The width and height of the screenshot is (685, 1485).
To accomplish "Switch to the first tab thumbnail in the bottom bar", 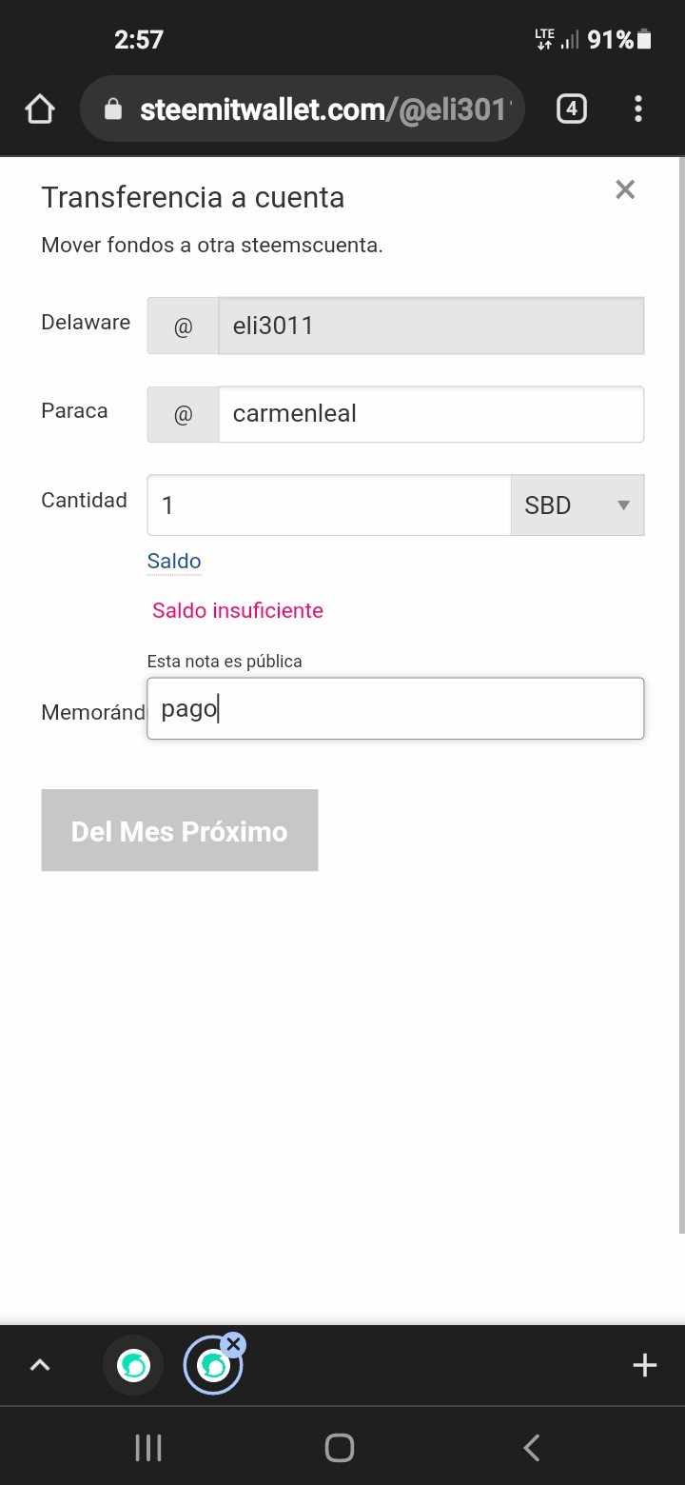I will tap(133, 1366).
